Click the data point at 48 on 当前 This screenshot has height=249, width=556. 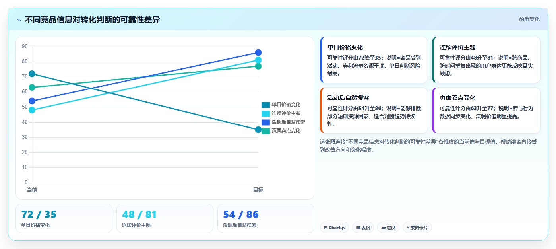32,110
